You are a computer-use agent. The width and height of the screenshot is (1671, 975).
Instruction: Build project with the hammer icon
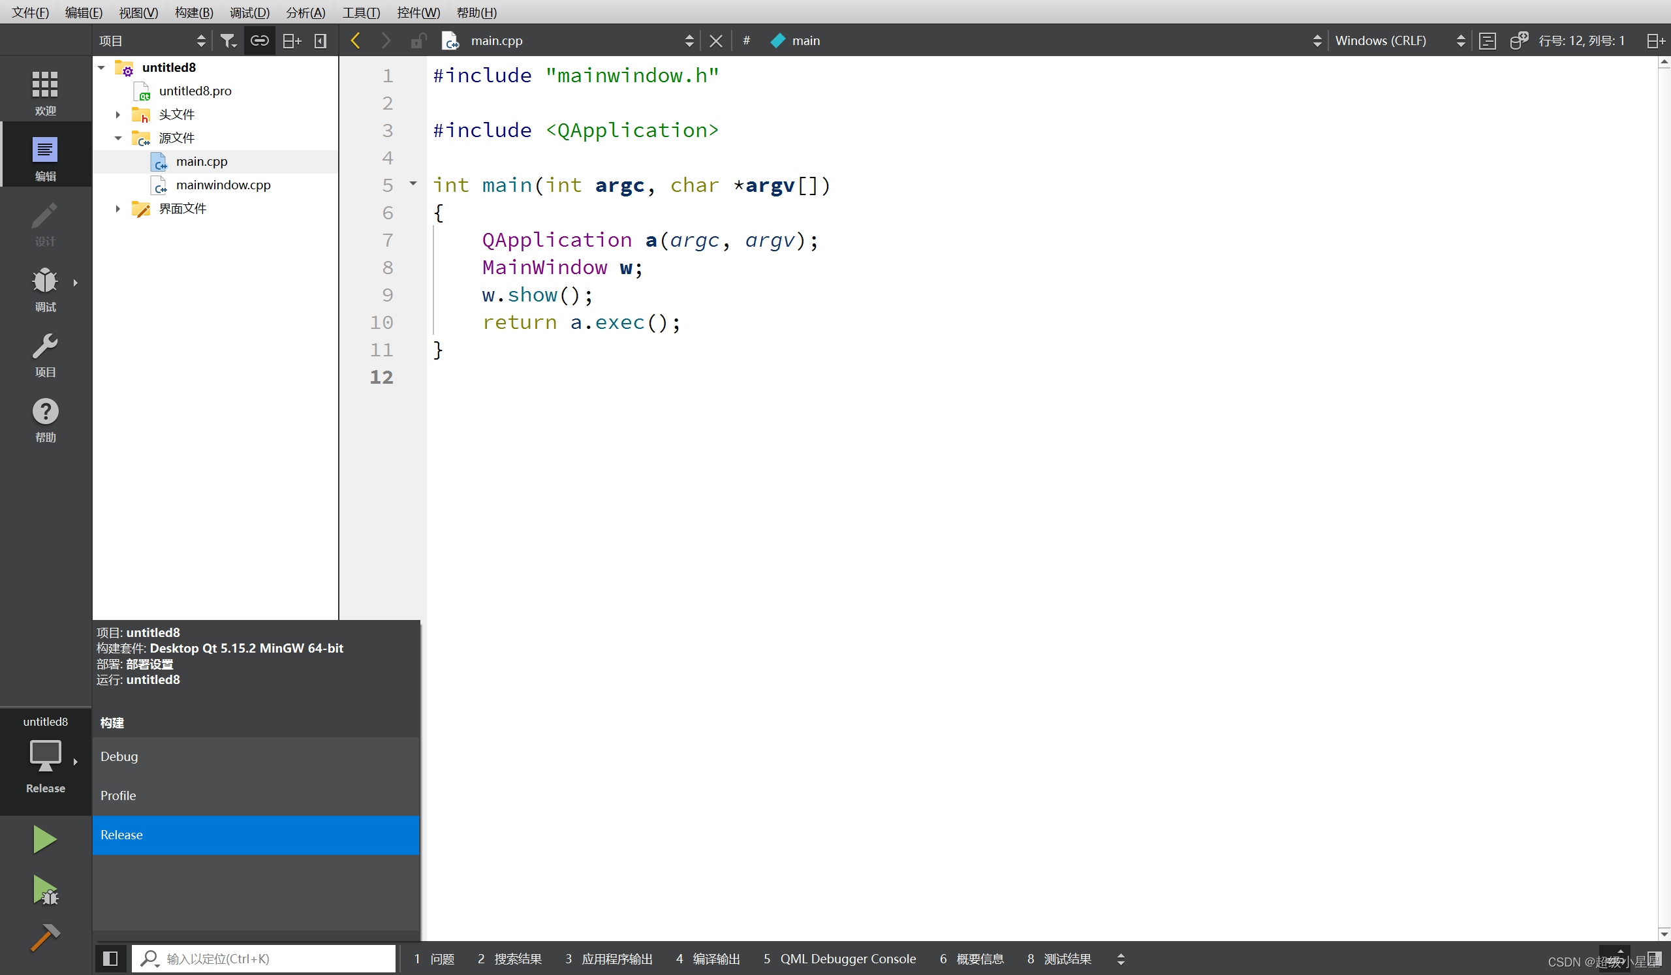[45, 937]
